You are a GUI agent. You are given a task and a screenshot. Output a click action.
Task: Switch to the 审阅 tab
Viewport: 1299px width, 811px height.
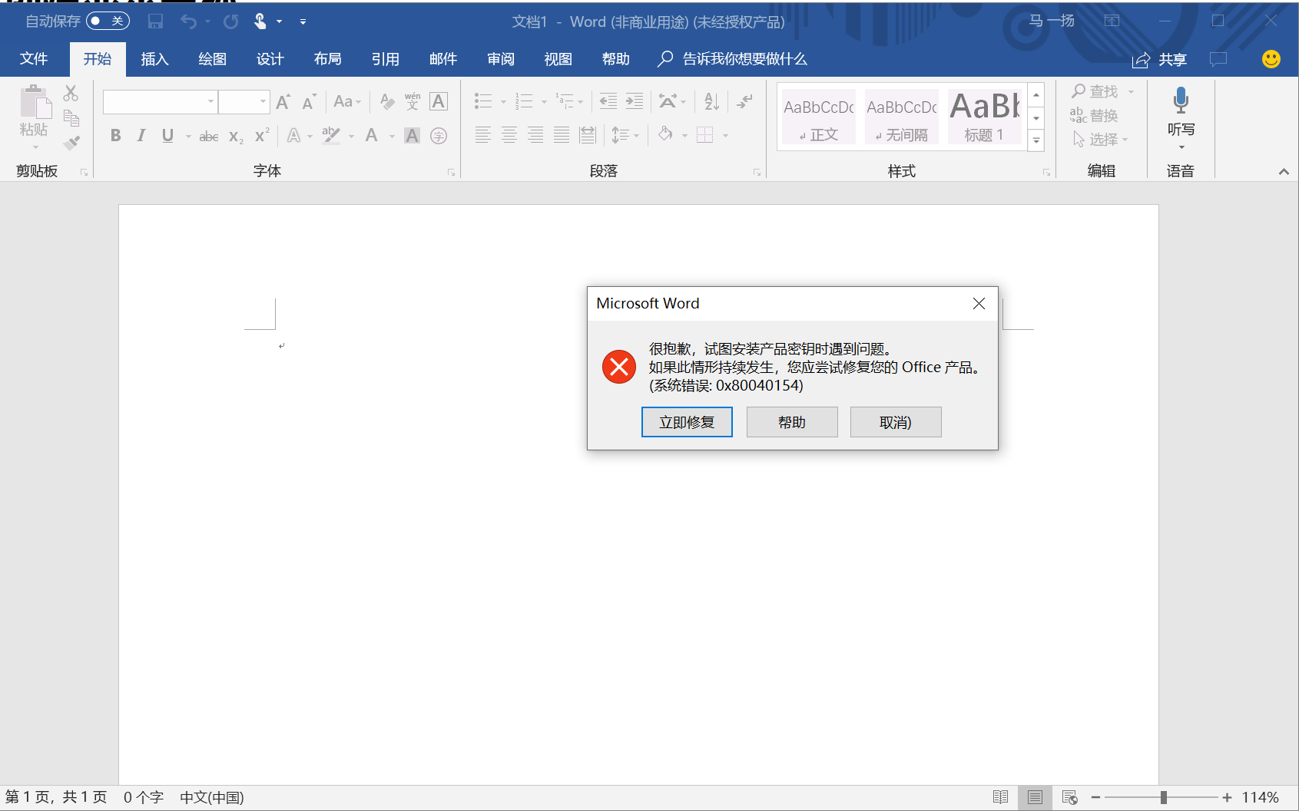[x=500, y=59]
